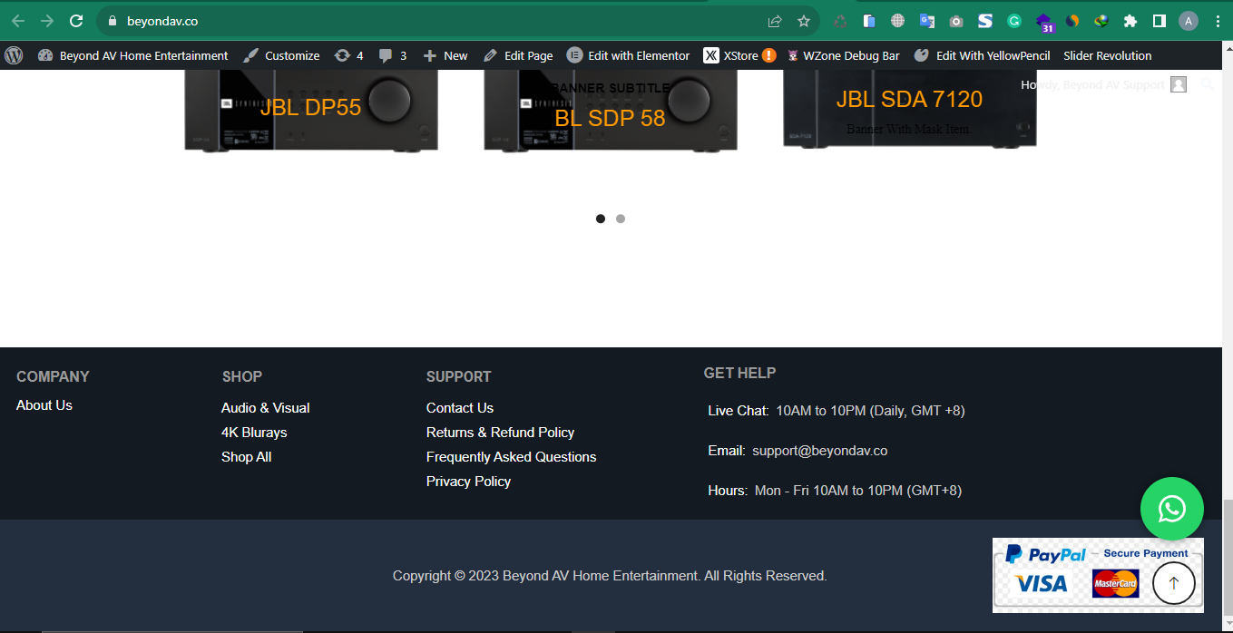Click the gray globe extension icon
The height and width of the screenshot is (633, 1233).
click(898, 21)
